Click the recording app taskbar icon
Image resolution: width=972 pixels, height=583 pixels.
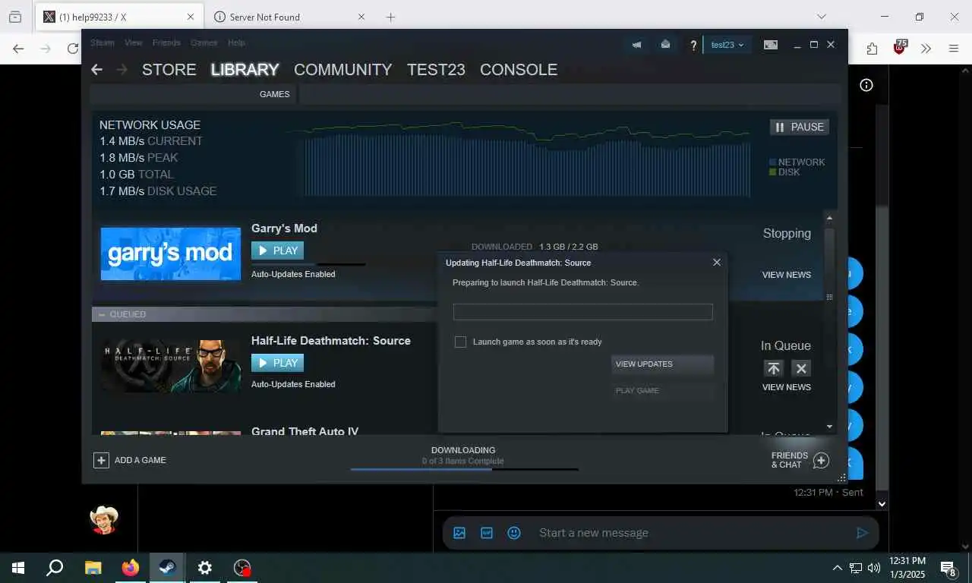tap(241, 567)
